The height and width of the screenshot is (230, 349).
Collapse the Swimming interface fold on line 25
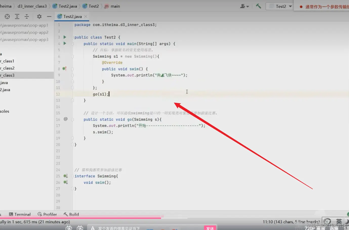tap(73, 176)
